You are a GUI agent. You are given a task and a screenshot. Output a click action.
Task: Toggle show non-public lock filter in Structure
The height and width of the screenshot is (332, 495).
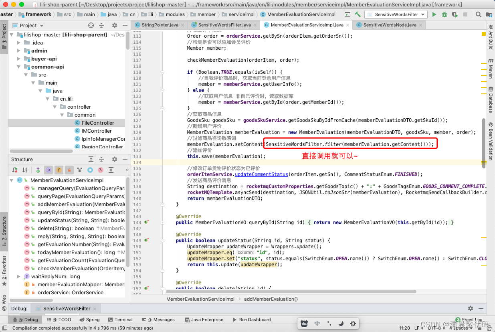pos(69,170)
